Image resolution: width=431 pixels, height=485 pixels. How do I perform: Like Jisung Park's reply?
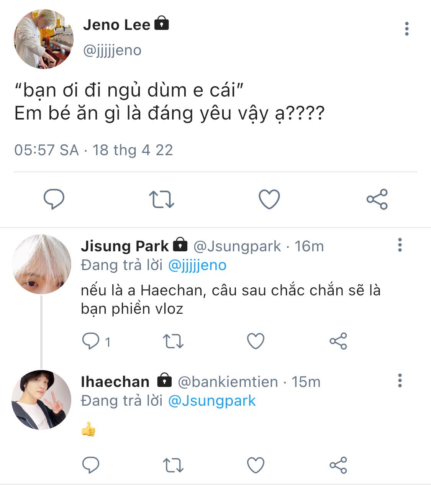point(256,341)
